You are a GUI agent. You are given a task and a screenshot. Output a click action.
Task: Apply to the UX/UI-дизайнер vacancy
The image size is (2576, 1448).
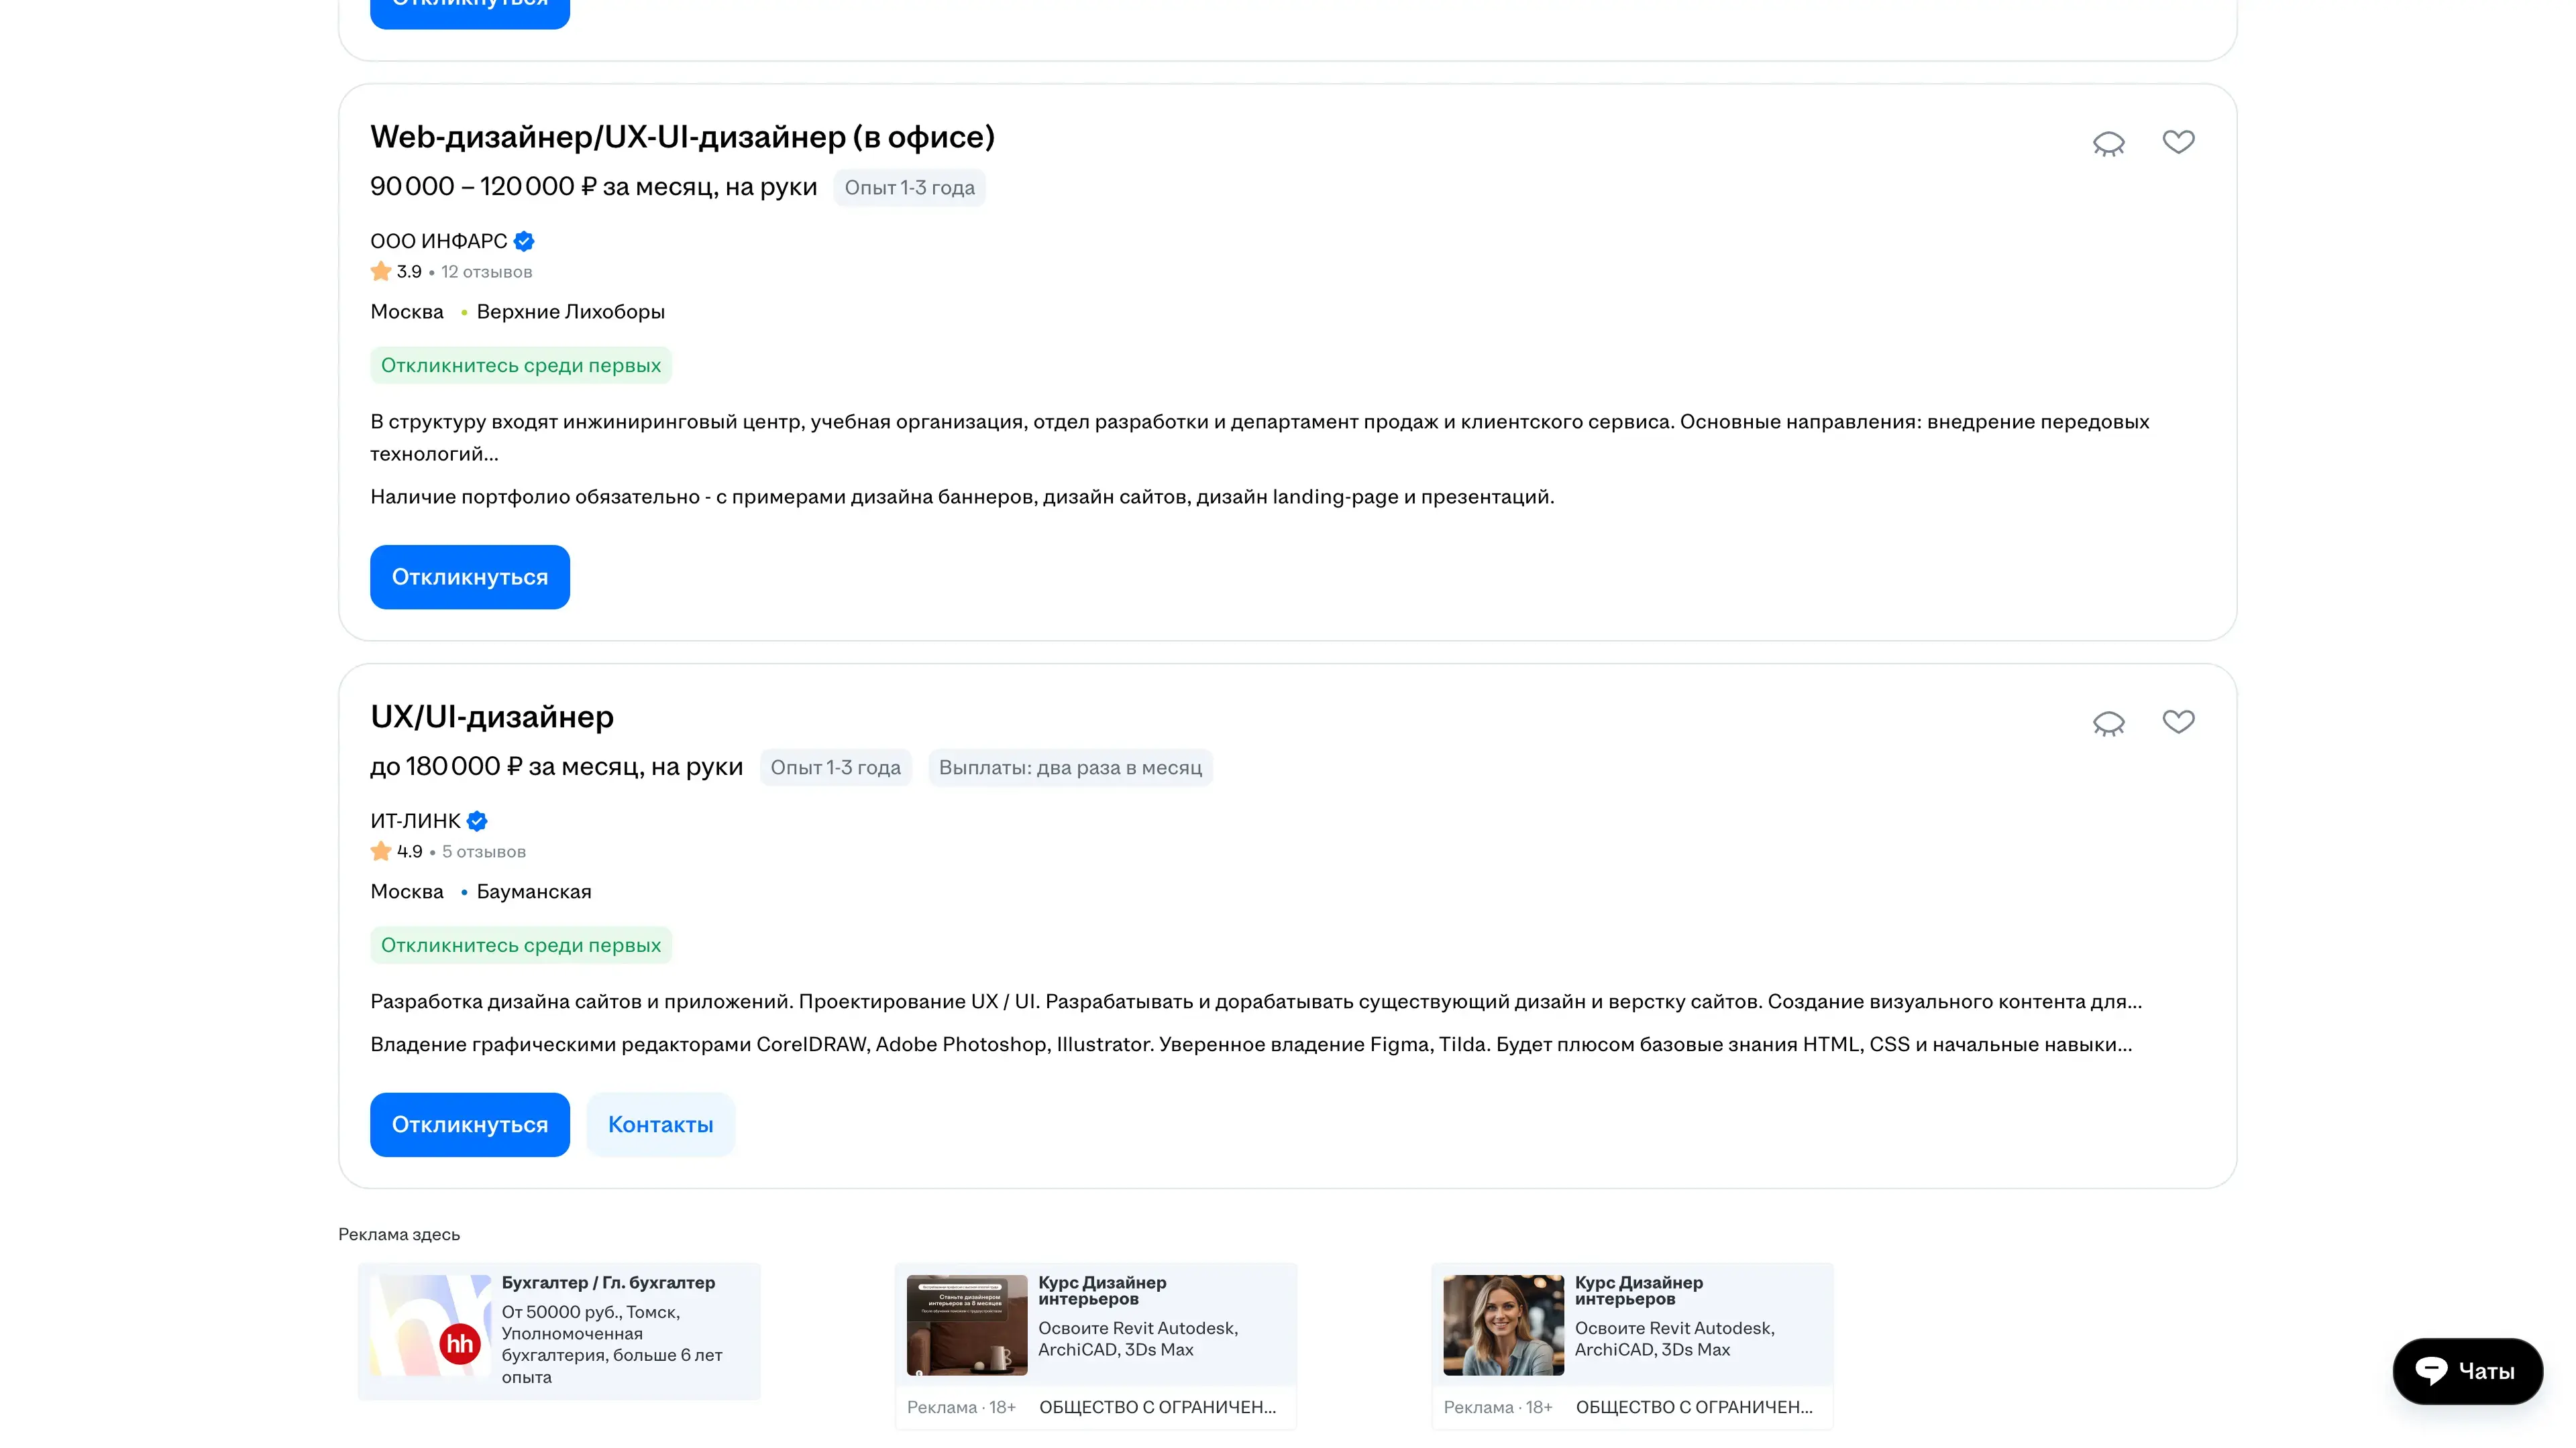[x=469, y=1124]
